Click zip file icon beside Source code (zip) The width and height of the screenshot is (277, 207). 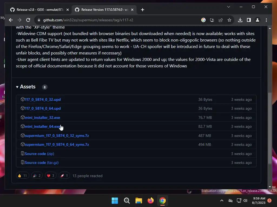[x=23, y=153]
